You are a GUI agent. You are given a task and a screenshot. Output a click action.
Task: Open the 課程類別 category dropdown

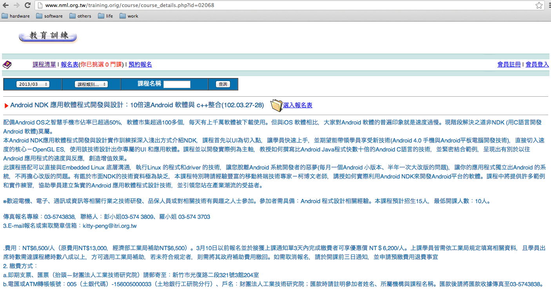coord(91,84)
